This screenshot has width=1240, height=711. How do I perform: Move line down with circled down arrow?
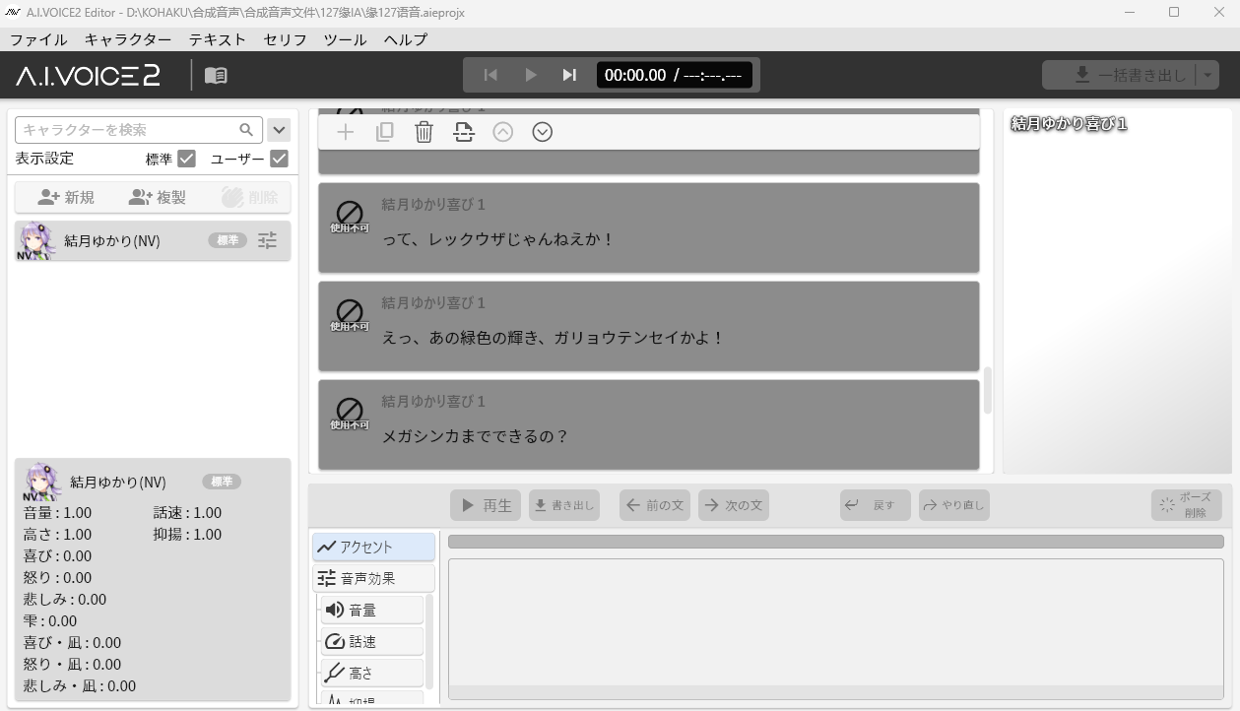(542, 132)
